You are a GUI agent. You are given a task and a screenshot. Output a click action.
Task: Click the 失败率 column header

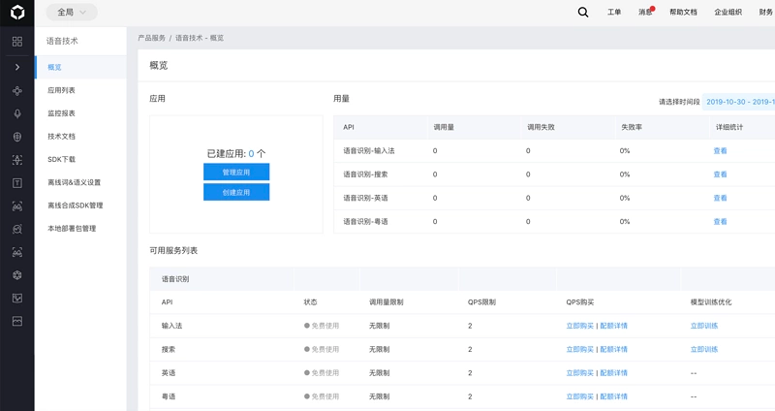point(632,127)
